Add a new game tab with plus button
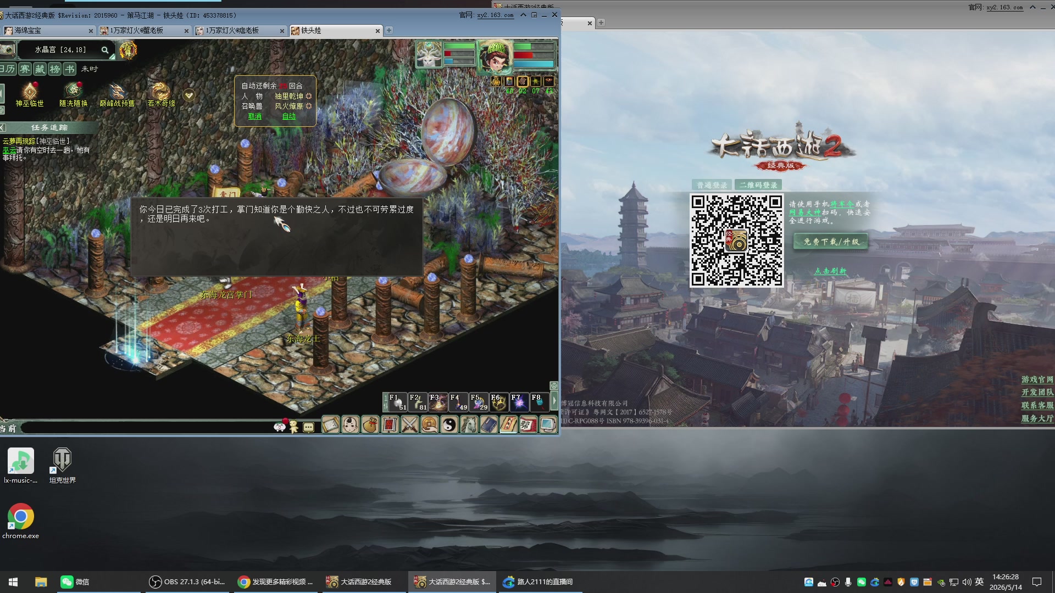The height and width of the screenshot is (593, 1055). coord(389,30)
